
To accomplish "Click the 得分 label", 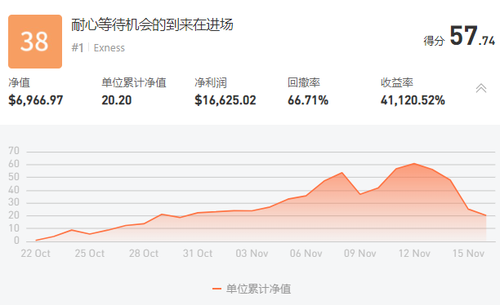I will point(434,41).
